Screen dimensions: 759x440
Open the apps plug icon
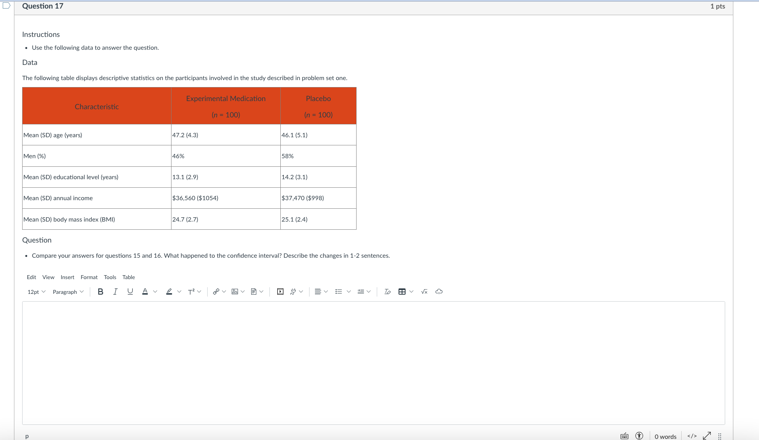[x=293, y=292]
